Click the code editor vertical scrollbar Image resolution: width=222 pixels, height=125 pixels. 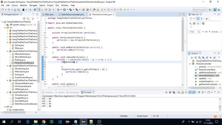pos(183,35)
